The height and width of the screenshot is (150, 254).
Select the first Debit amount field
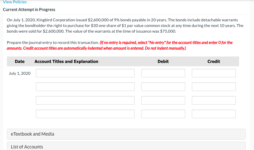pyautogui.click(x=163, y=73)
